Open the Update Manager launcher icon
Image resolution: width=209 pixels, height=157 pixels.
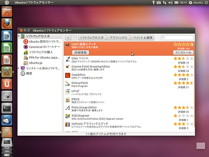(7, 132)
